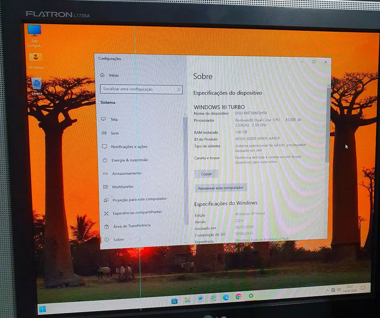Viewport: 380px width, 318px height.
Task: Select Som sound settings
Action: pyautogui.click(x=115, y=133)
